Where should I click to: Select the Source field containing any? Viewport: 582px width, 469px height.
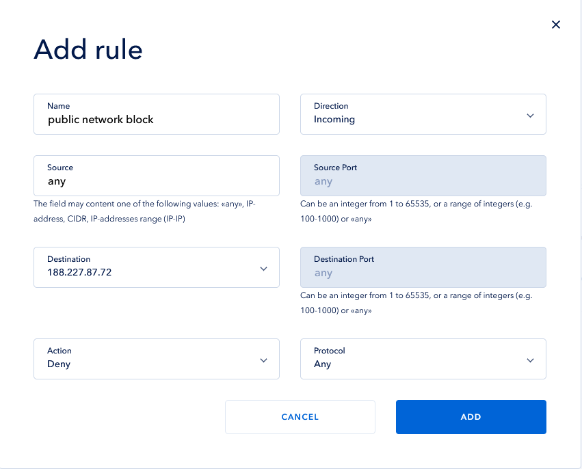[156, 176]
